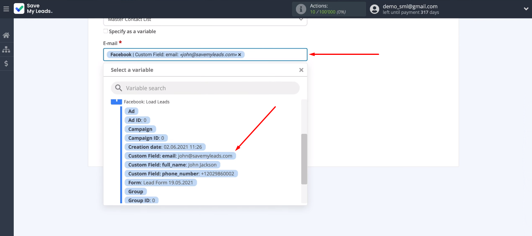Select Custom Field: phone_number variable
The image size is (532, 236).
coord(181,174)
